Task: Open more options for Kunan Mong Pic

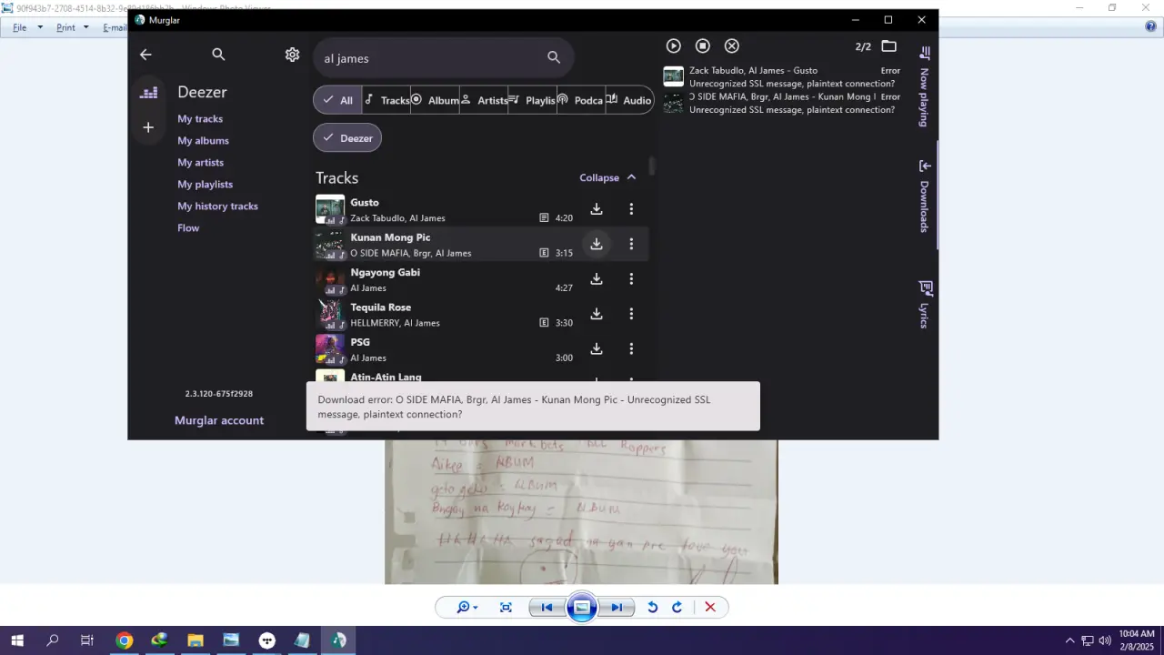Action: coord(631,244)
